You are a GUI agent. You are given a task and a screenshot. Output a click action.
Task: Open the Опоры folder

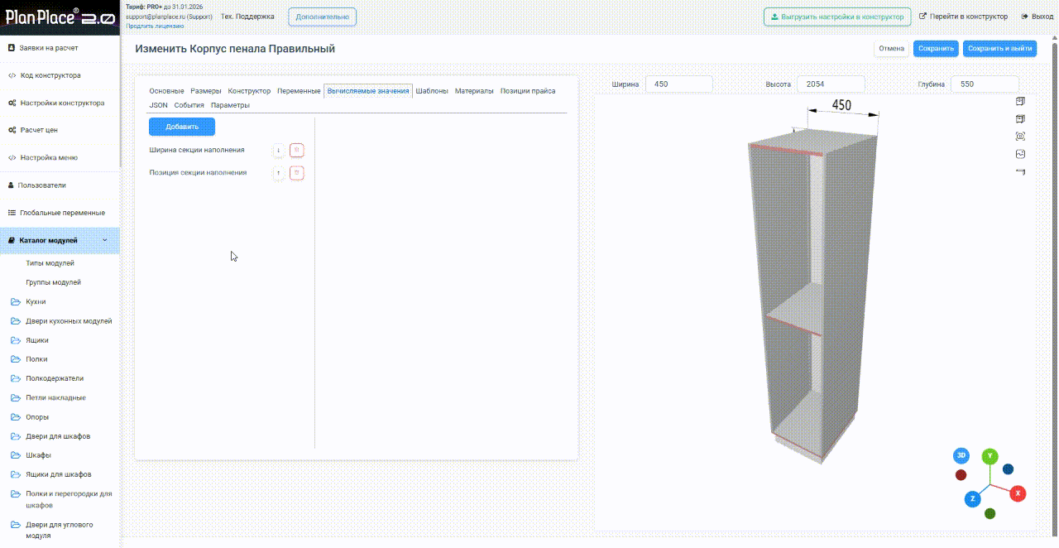[37, 417]
